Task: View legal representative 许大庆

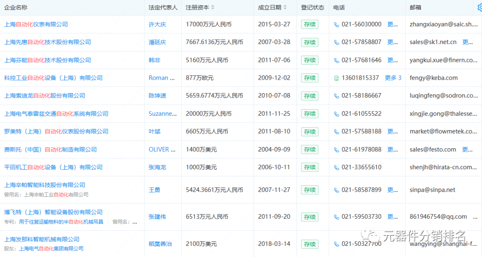Action: pyautogui.click(x=158, y=24)
